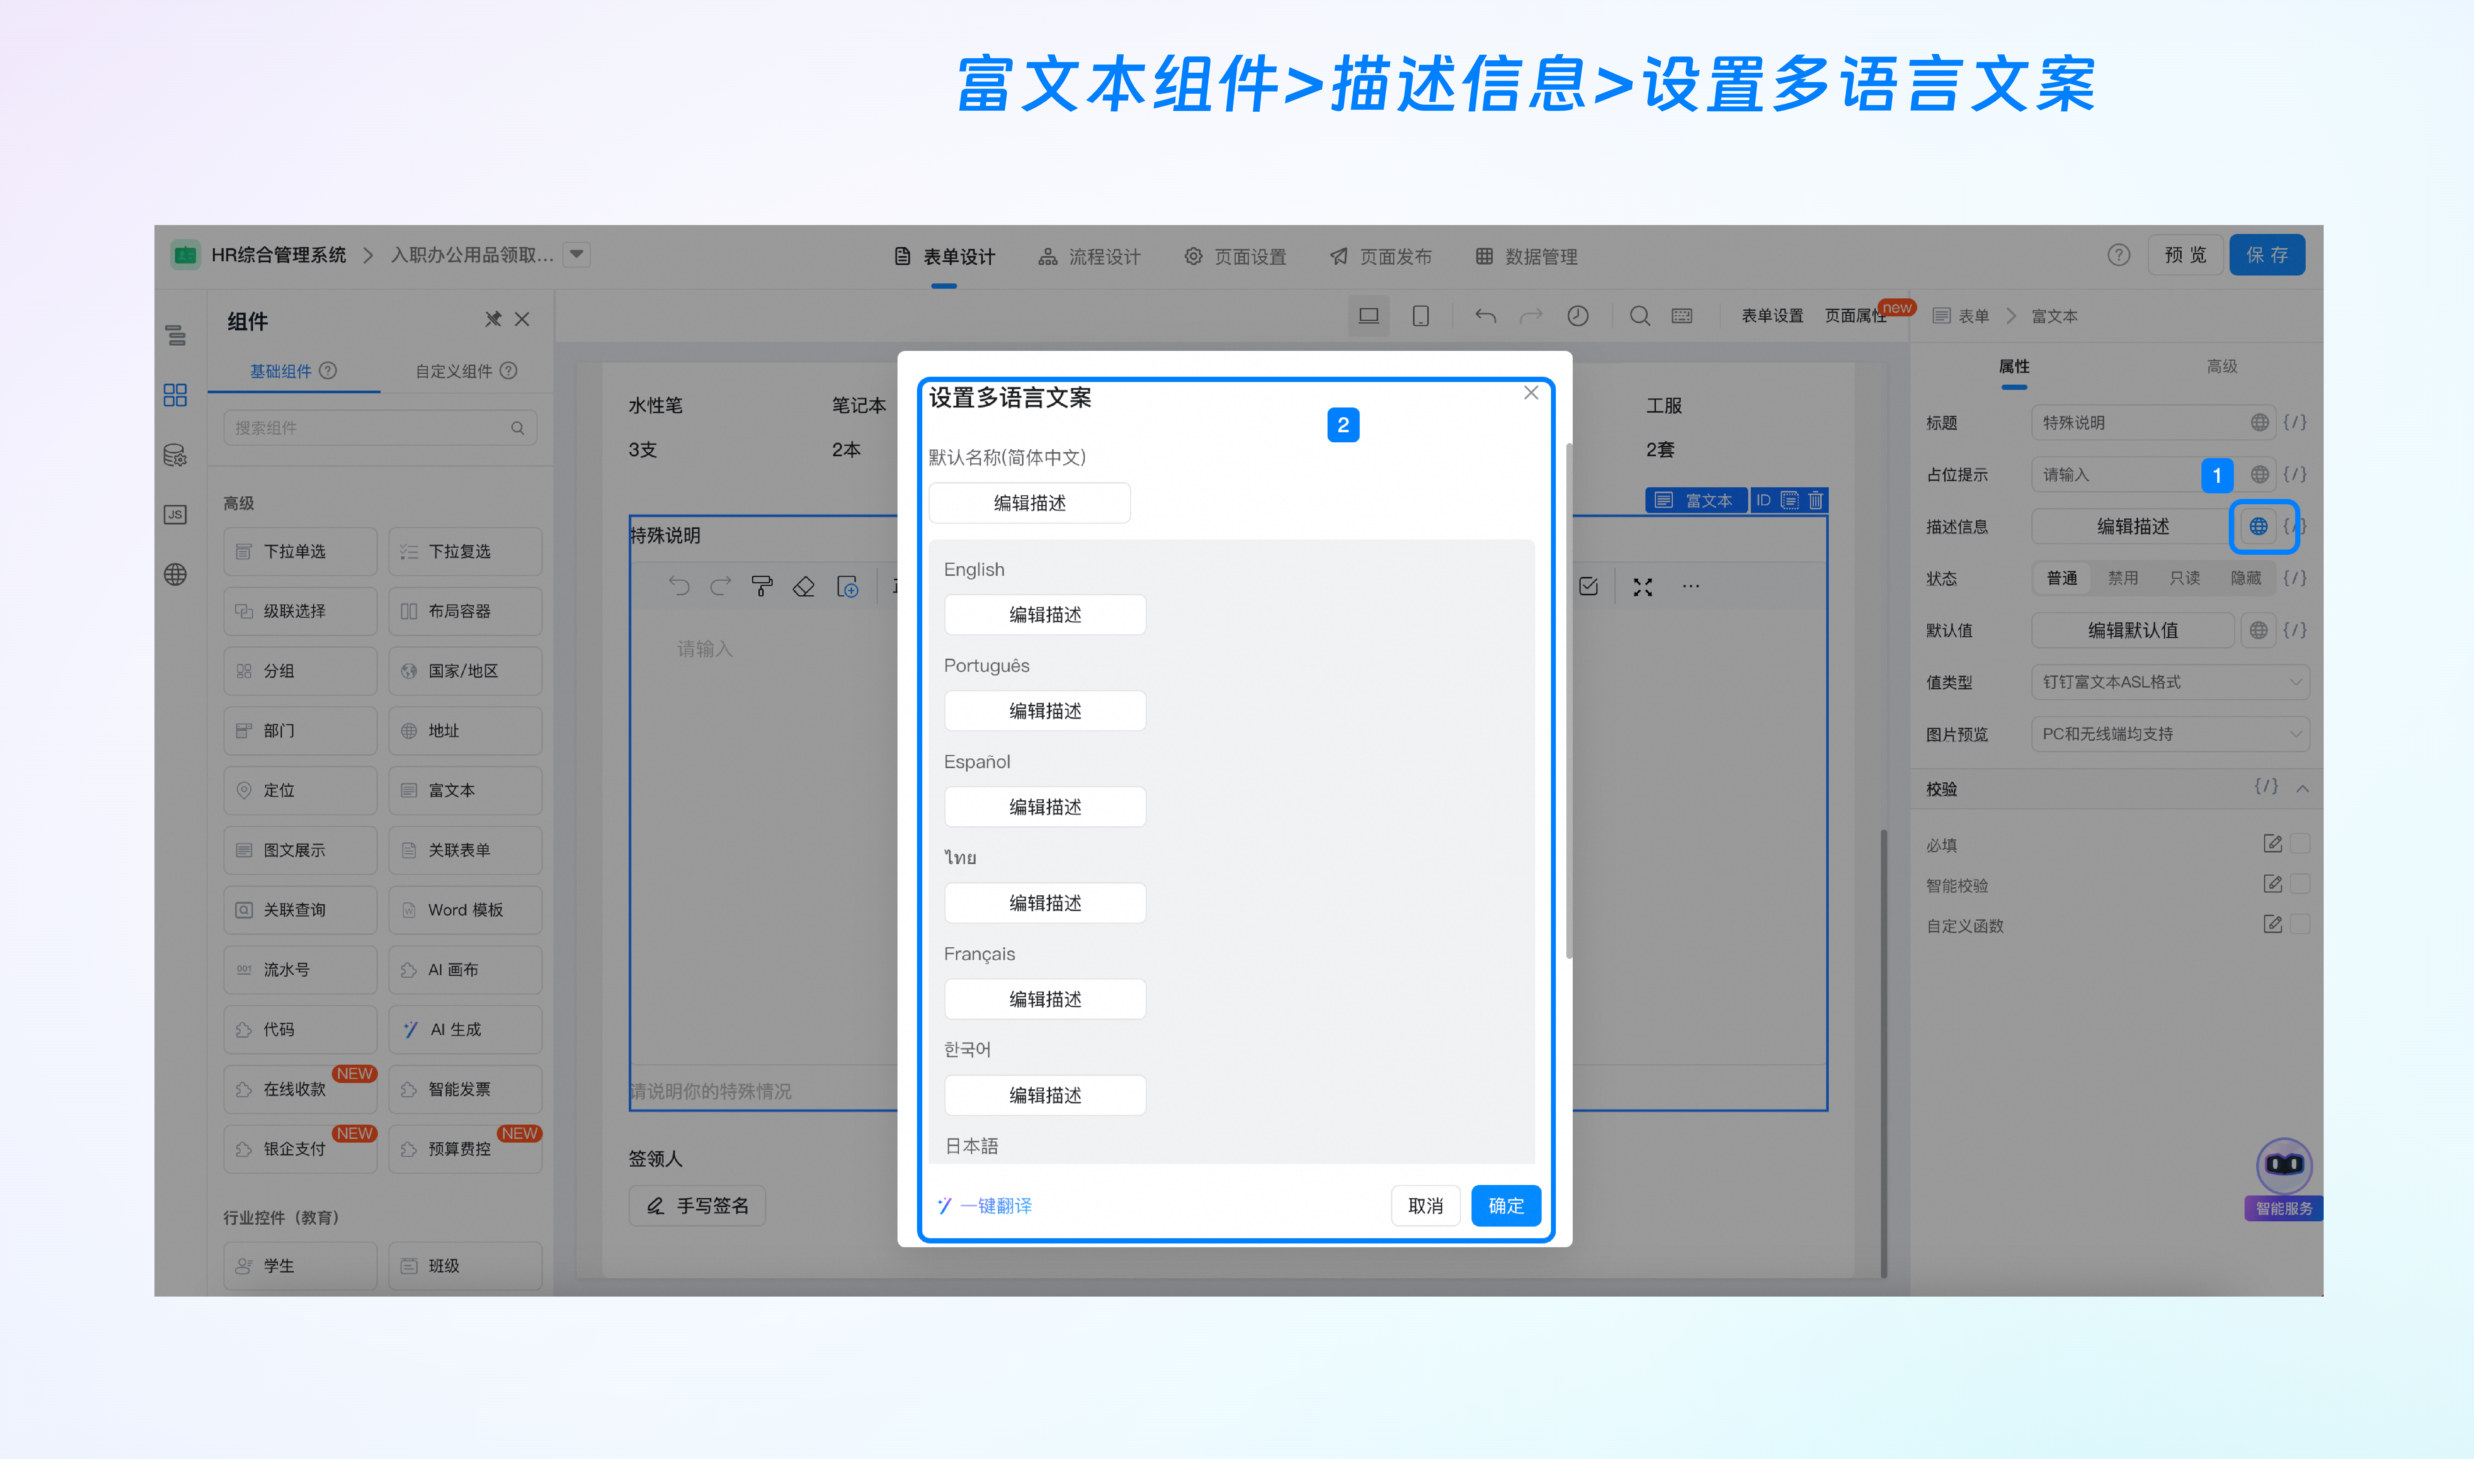Viewport: 2474px width, 1459px height.
Task: Open the component library grid icon
Action: point(176,395)
